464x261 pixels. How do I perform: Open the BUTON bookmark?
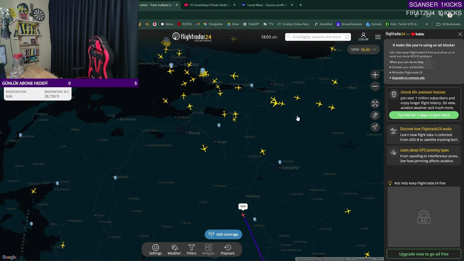point(185,24)
